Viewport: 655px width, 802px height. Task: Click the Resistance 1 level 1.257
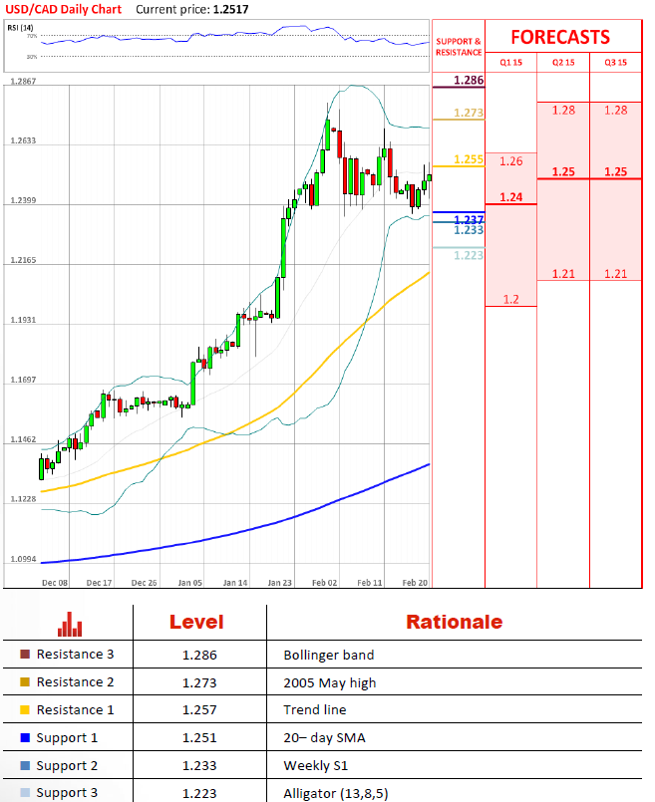point(199,710)
